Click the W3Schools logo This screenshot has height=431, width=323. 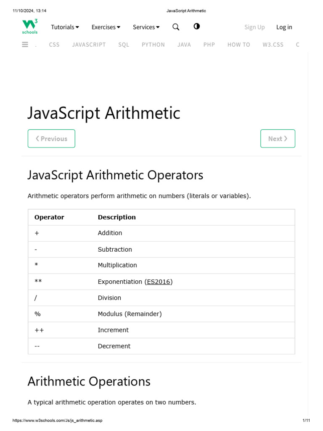pos(30,27)
